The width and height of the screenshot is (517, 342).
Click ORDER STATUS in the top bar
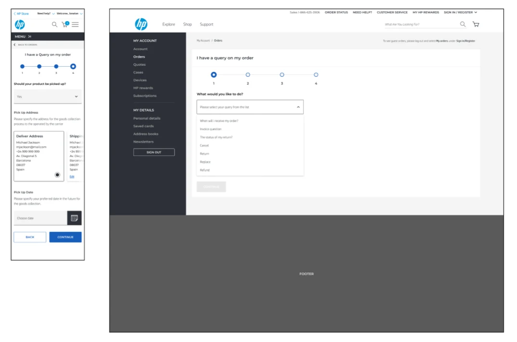(336, 12)
